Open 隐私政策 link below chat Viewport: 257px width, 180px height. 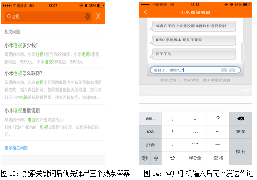[x=168, y=80]
